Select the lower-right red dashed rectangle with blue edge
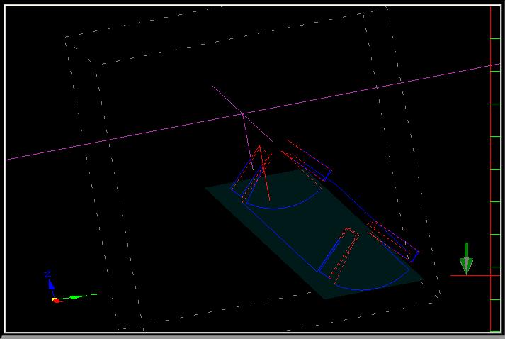 click(393, 240)
